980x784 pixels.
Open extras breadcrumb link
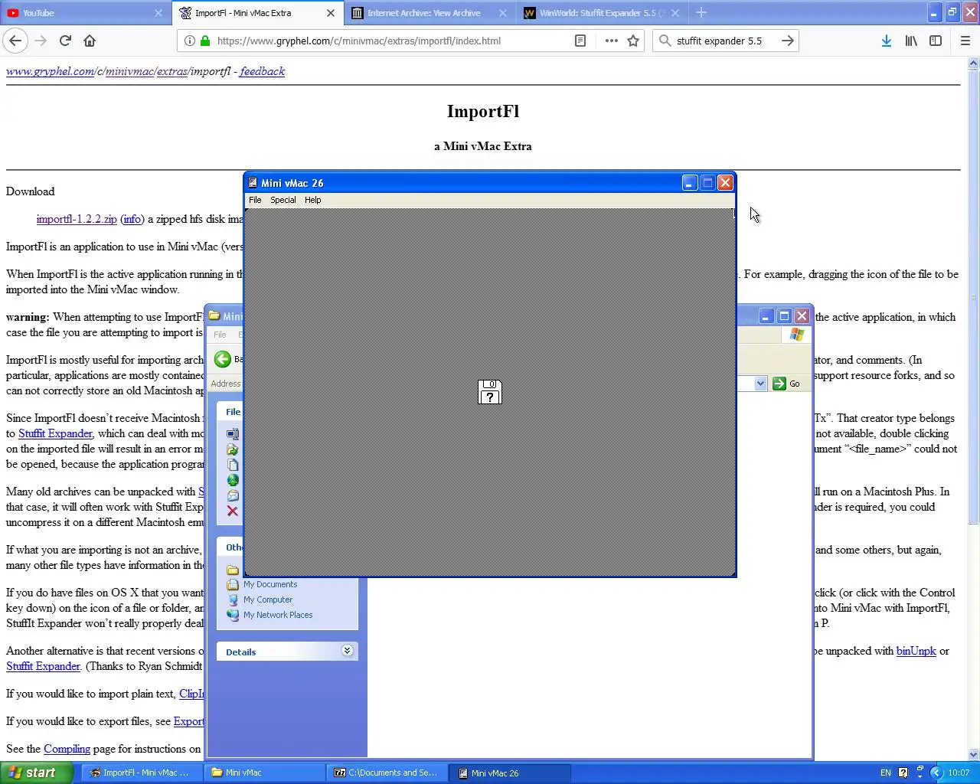(x=171, y=71)
